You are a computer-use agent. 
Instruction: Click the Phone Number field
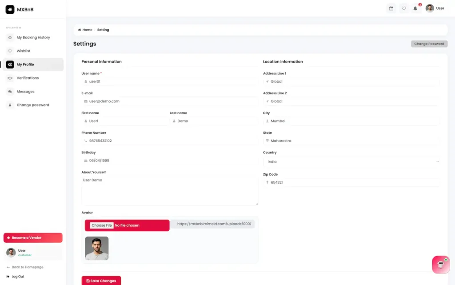169,141
